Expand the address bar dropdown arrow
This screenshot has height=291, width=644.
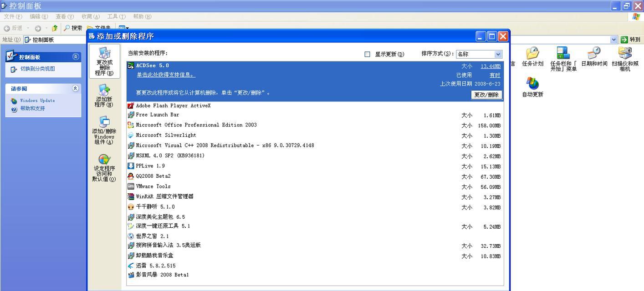point(613,40)
